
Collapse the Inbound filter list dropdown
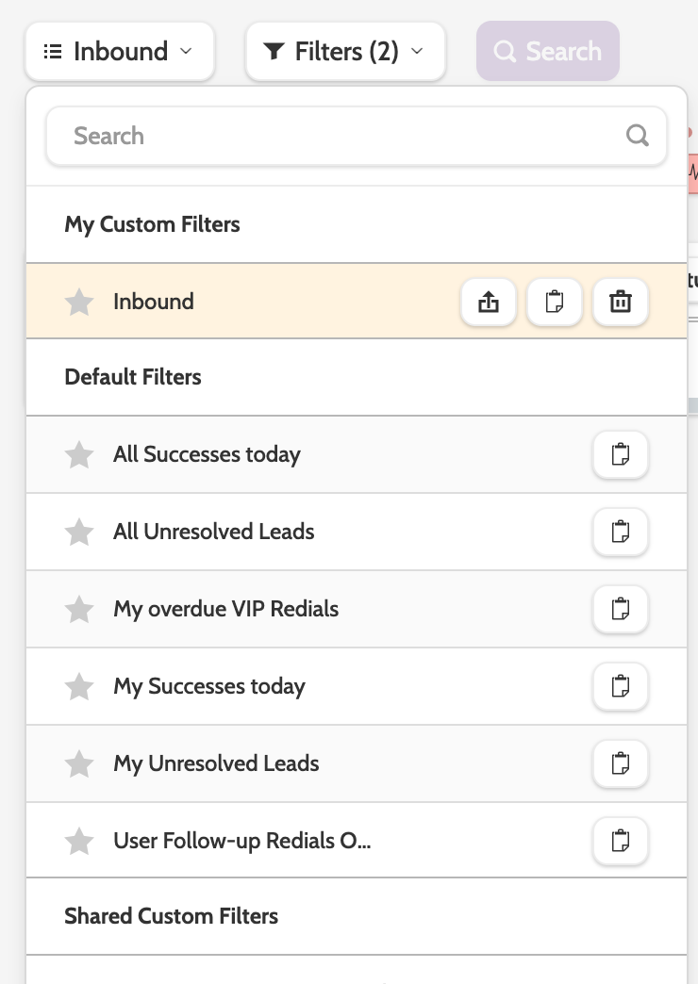120,51
